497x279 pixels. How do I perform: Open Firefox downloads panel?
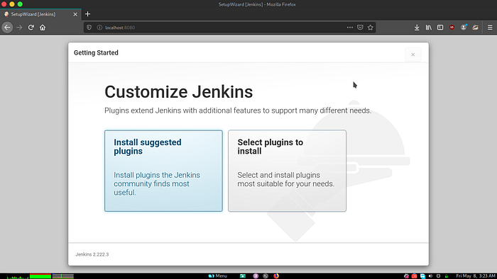click(417, 28)
